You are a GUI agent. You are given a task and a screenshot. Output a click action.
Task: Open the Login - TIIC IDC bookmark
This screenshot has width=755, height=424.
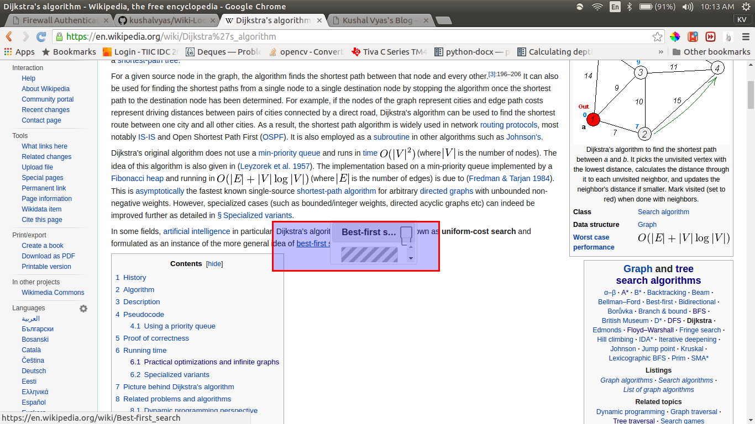pos(140,52)
